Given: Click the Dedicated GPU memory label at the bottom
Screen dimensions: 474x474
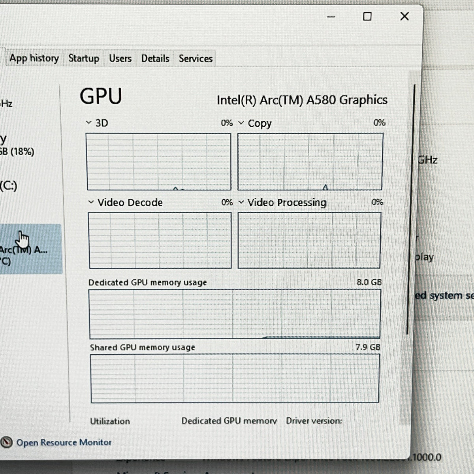Looking at the screenshot, I should click(x=229, y=421).
